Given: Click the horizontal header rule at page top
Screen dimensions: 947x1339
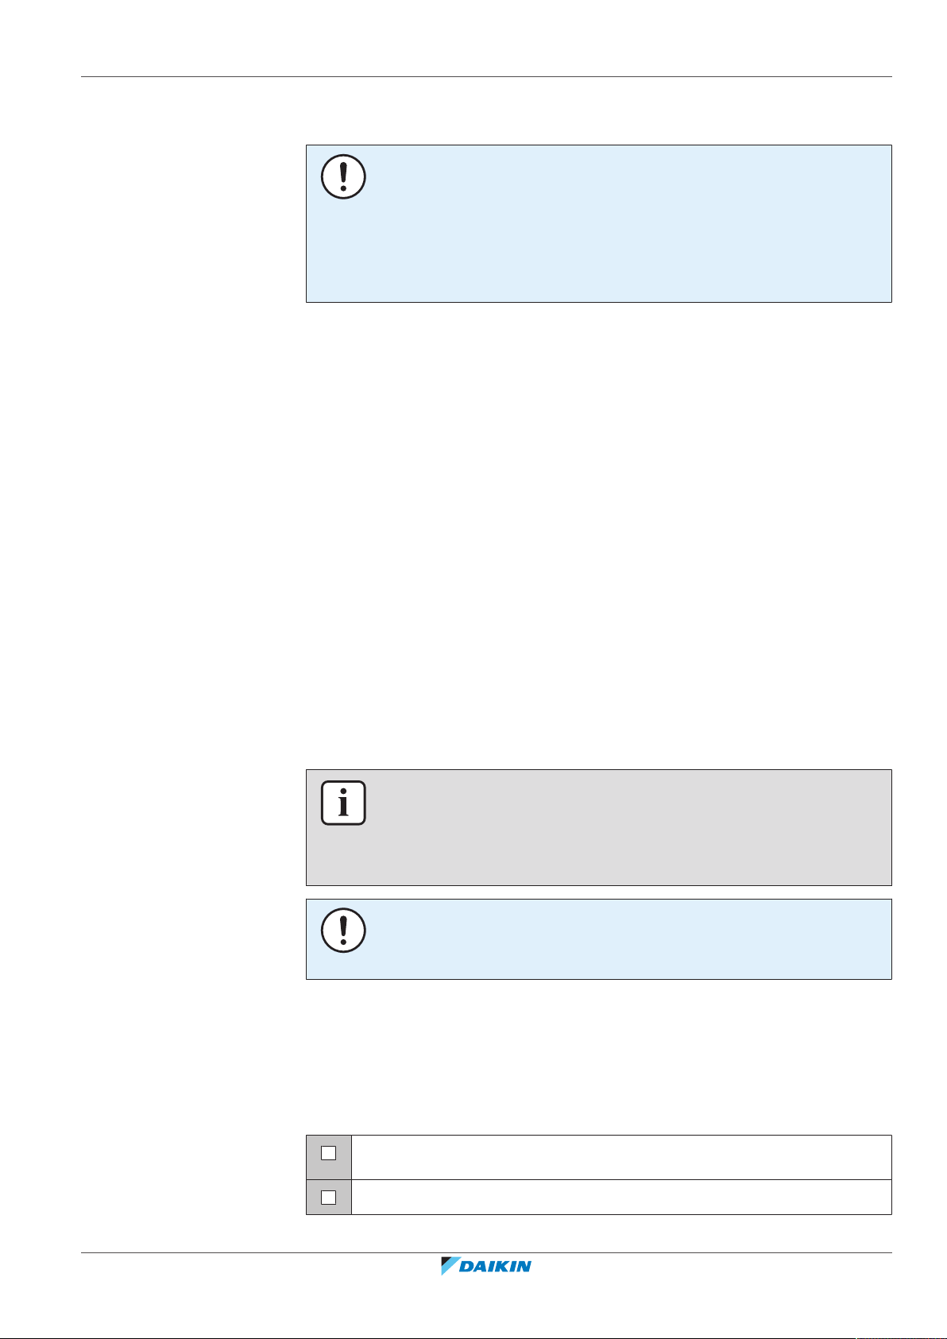Looking at the screenshot, I should 487,77.
